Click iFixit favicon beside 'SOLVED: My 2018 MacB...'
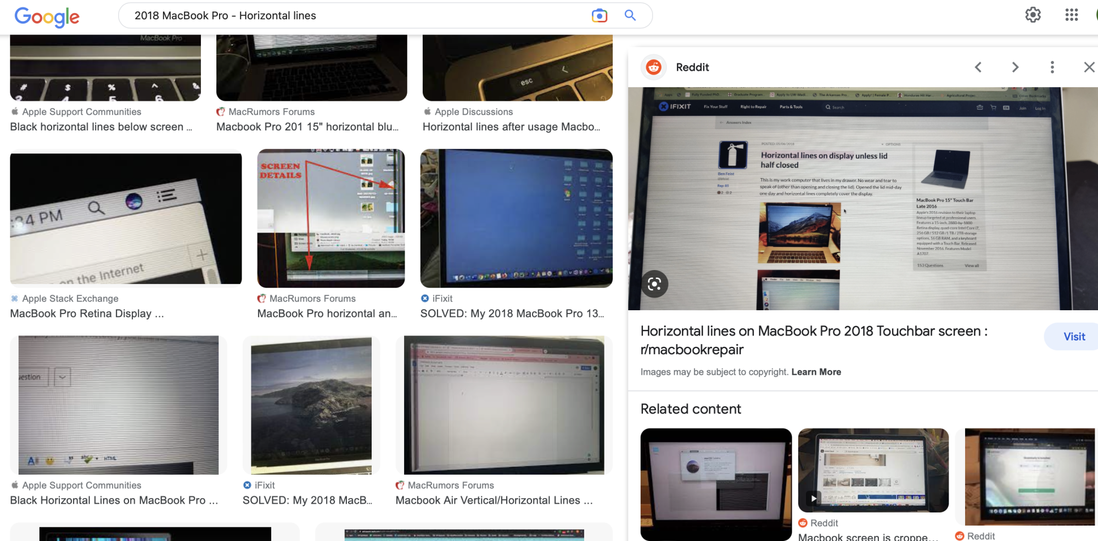Screen dimensions: 1098x541 coord(247,485)
